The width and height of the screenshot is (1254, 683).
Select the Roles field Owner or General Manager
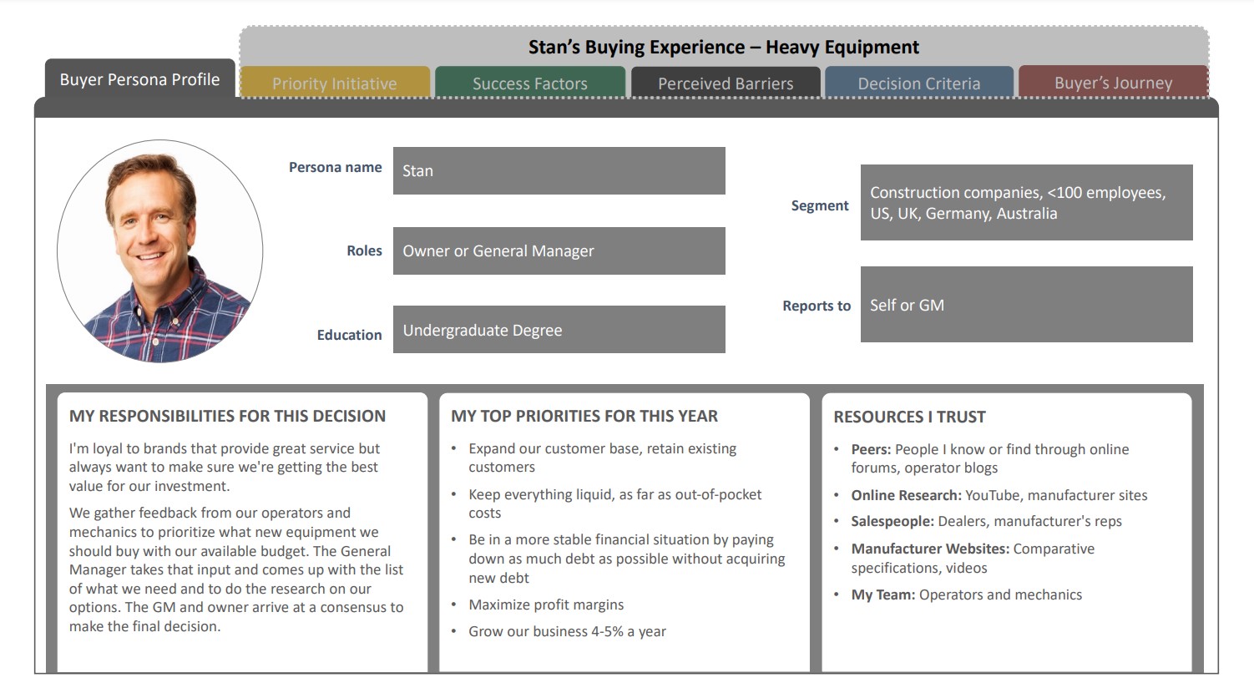pyautogui.click(x=559, y=250)
